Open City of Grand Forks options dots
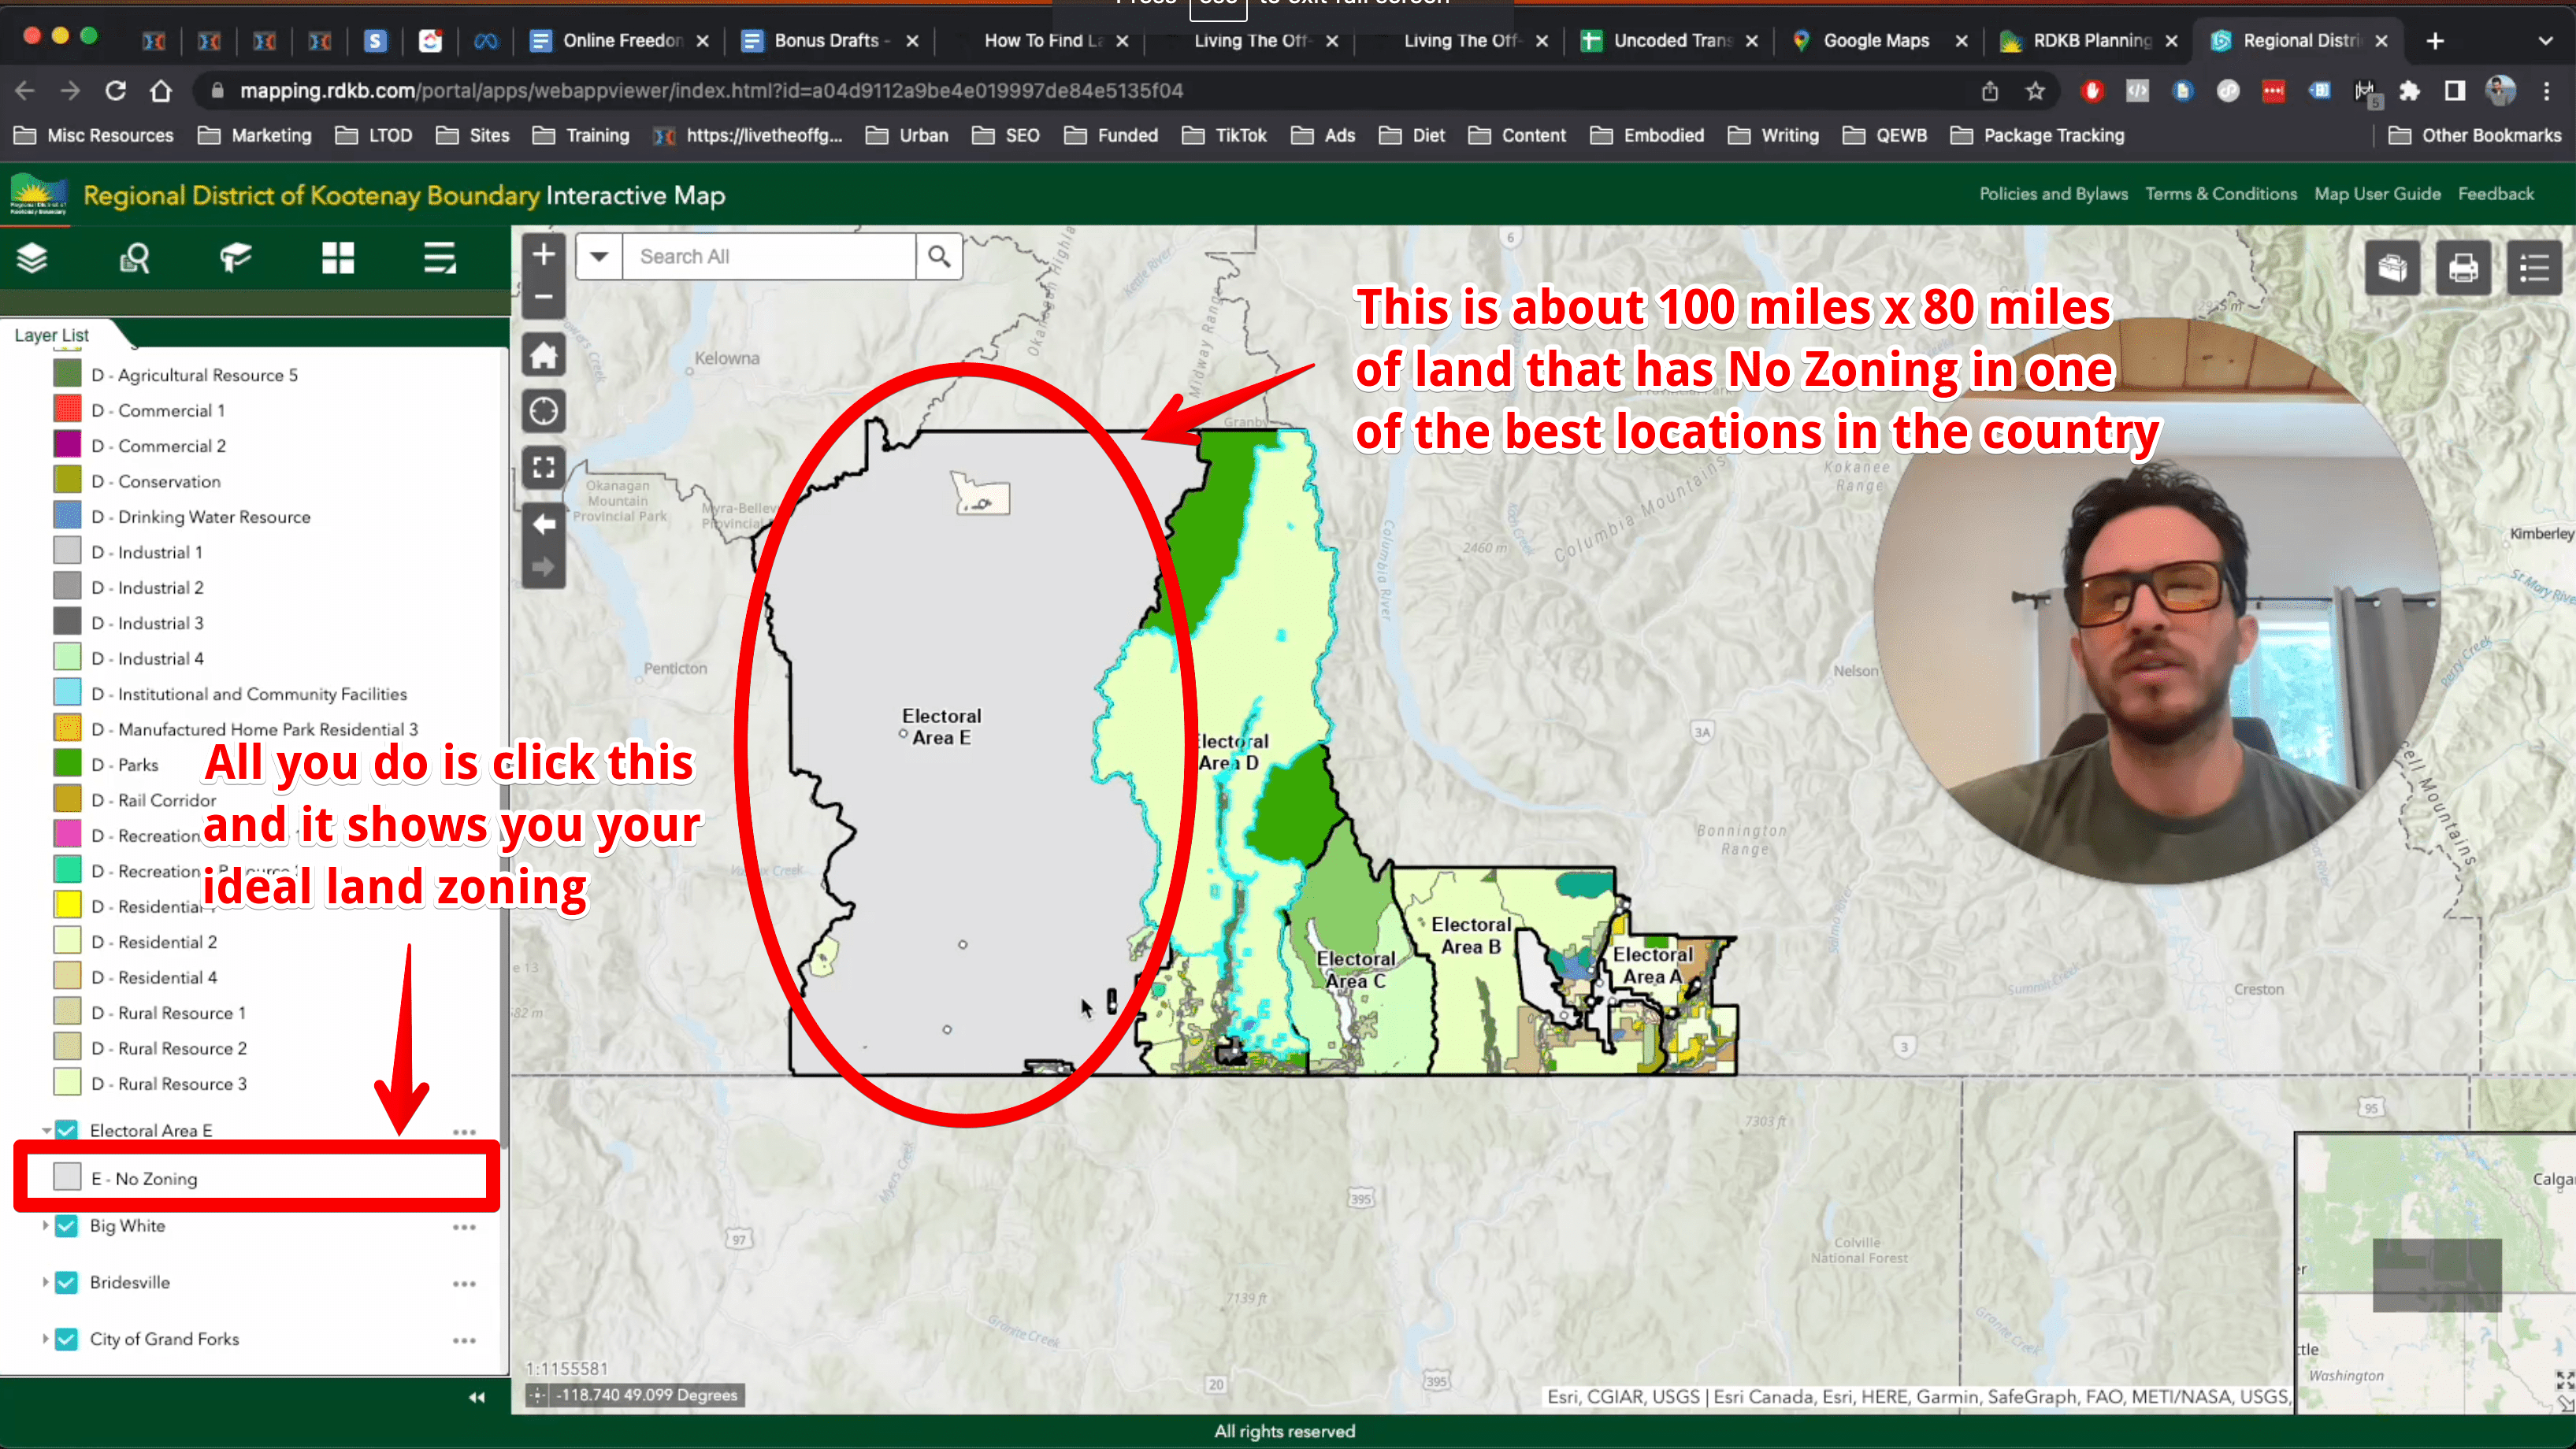The image size is (2576, 1449). (464, 1341)
